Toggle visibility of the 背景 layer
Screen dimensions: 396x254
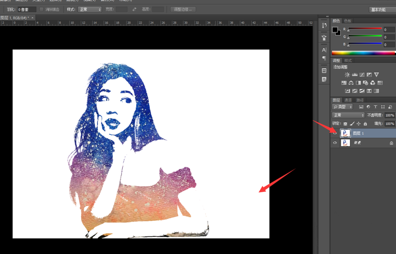click(335, 143)
